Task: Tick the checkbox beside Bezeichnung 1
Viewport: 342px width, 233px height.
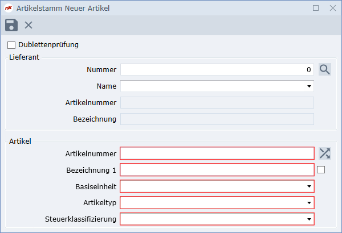Action: click(321, 169)
